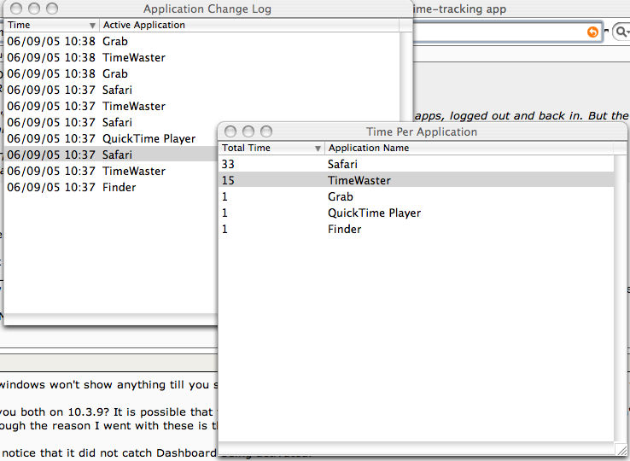Minimize the Application Change Log window
The height and width of the screenshot is (461, 630).
34,9
